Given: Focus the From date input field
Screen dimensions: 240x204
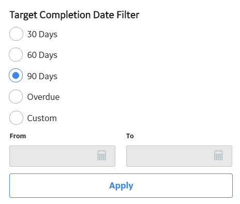Looking at the screenshot, I should click(x=62, y=156).
